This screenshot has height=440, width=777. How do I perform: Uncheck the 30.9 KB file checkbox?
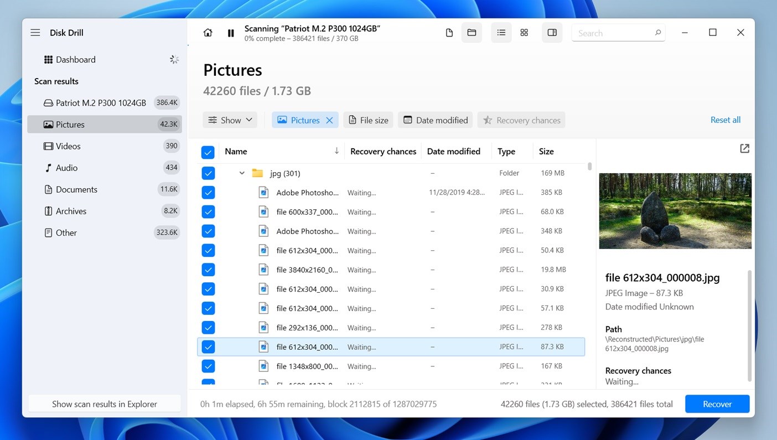coord(208,289)
